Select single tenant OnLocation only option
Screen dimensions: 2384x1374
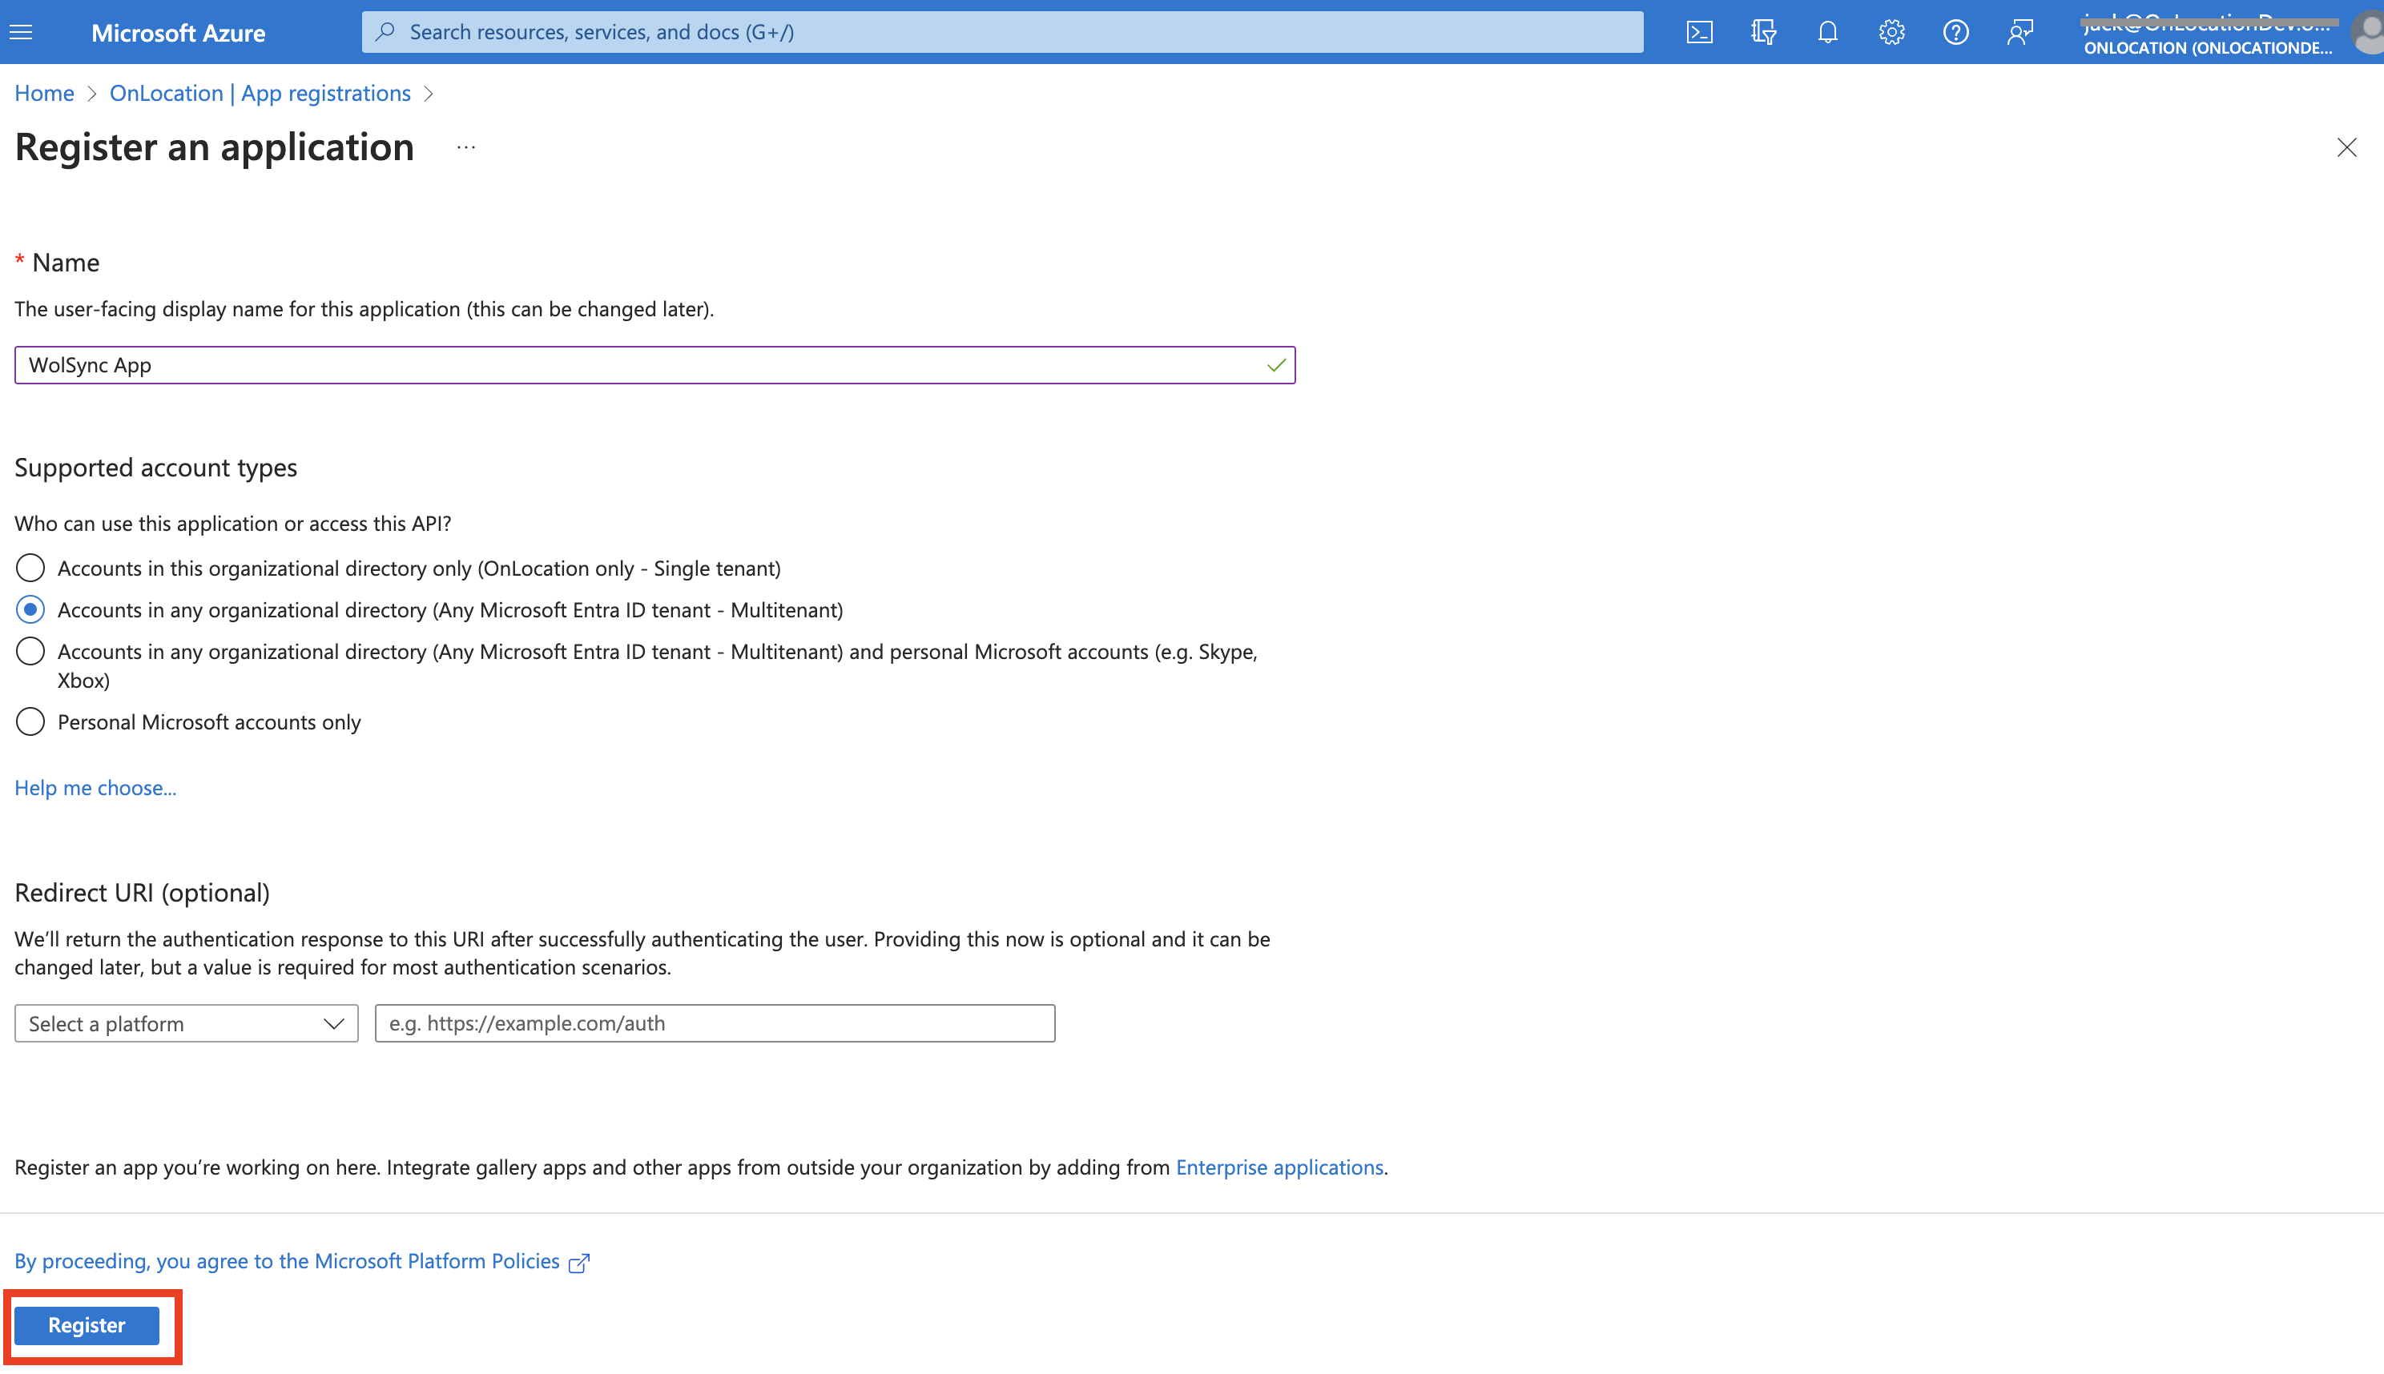(30, 568)
